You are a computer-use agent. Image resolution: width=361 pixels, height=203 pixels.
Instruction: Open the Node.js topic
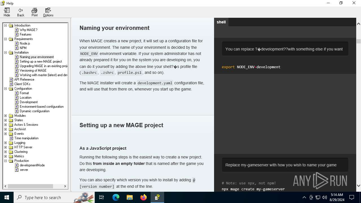pos(25,43)
